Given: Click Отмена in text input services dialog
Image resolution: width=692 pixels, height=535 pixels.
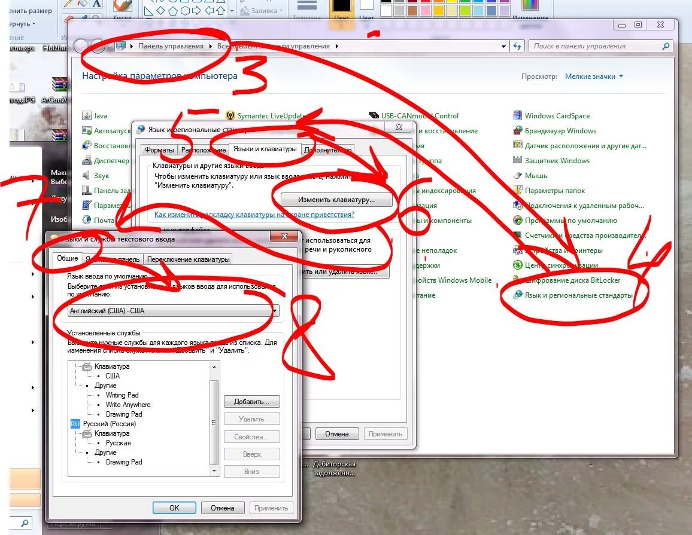Looking at the screenshot, I should coord(223,508).
